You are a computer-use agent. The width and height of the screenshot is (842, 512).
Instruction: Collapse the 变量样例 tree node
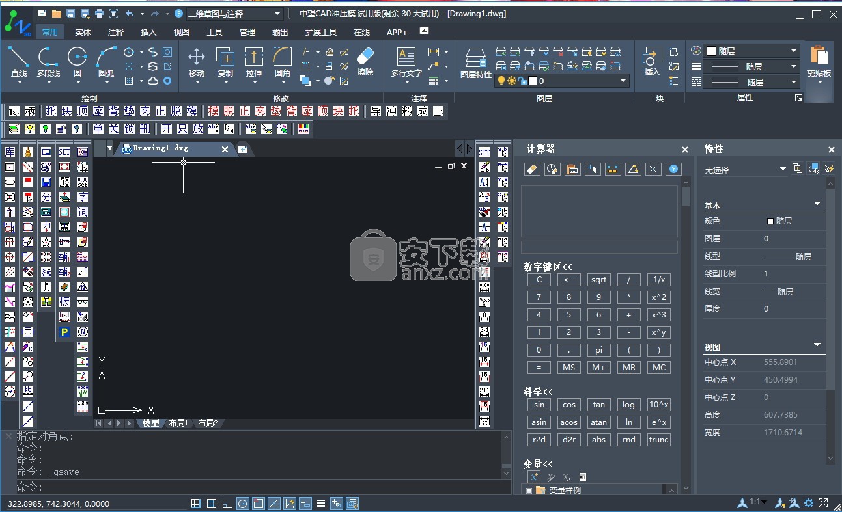[x=529, y=491]
